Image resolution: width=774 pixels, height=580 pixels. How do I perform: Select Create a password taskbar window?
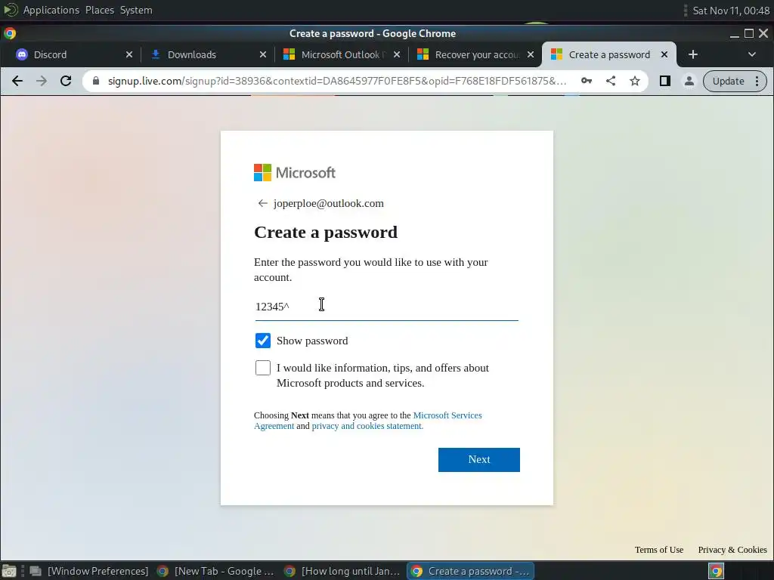(470, 571)
